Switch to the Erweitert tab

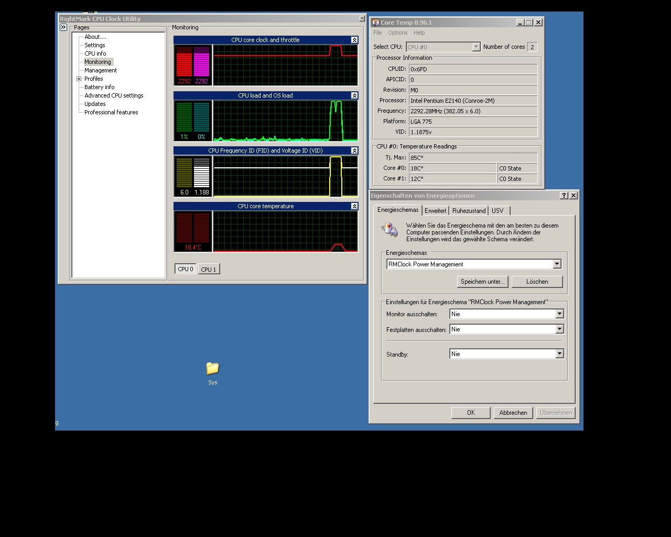coord(436,211)
